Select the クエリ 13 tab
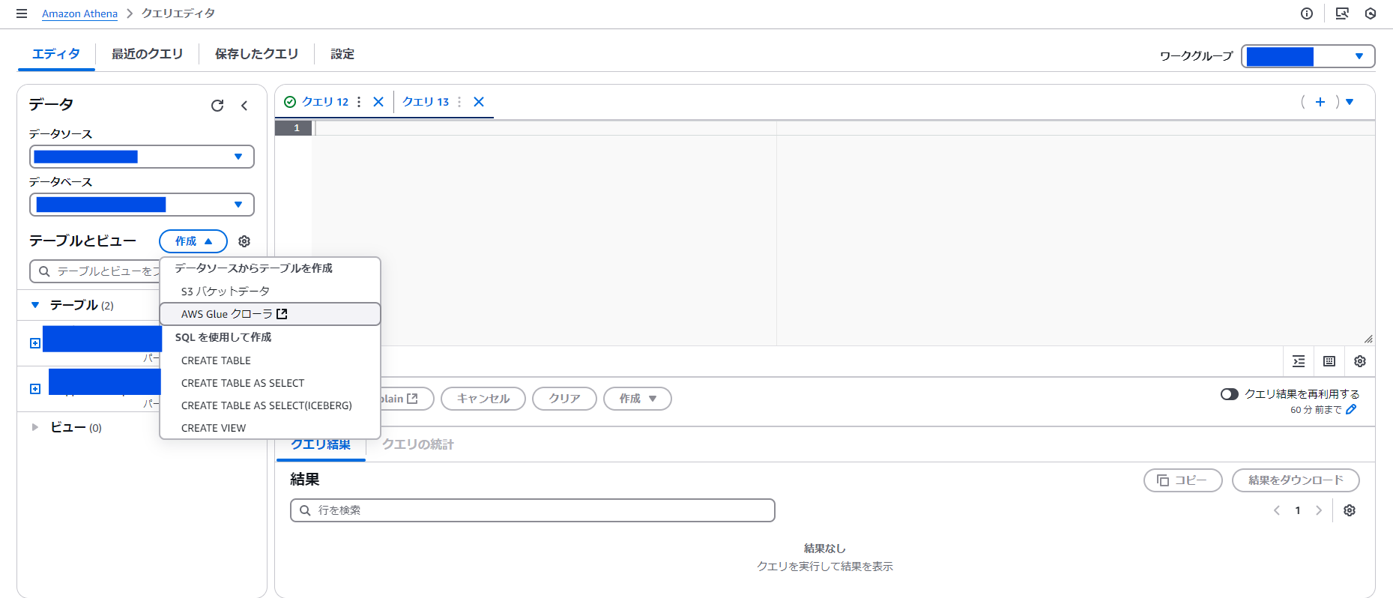The width and height of the screenshot is (1393, 598). point(426,102)
